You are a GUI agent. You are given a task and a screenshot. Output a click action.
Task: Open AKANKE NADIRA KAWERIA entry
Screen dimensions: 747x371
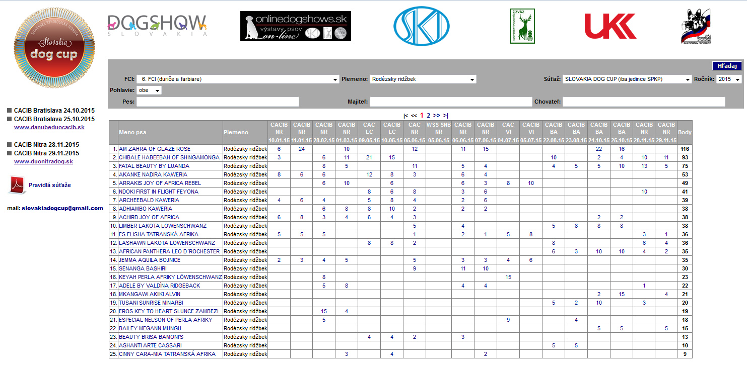pos(153,174)
